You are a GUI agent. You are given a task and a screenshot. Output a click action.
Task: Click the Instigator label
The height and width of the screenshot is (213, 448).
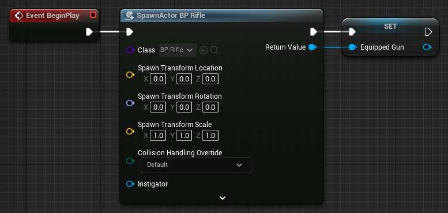(x=153, y=184)
